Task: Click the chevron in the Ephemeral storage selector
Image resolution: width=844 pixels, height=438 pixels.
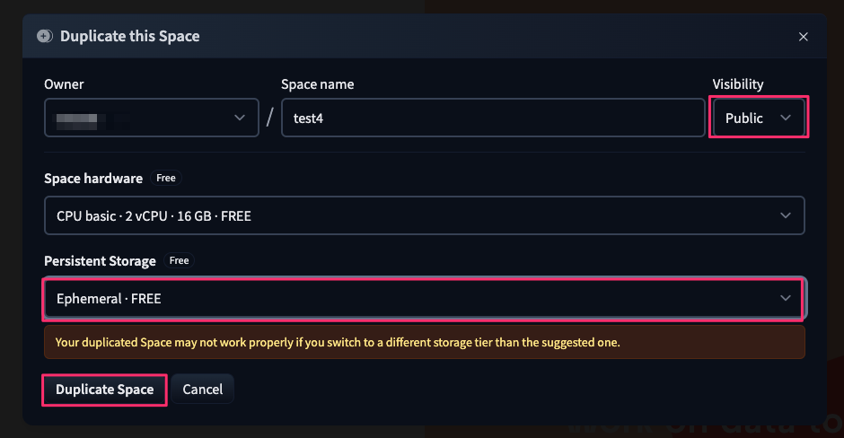Action: (786, 298)
